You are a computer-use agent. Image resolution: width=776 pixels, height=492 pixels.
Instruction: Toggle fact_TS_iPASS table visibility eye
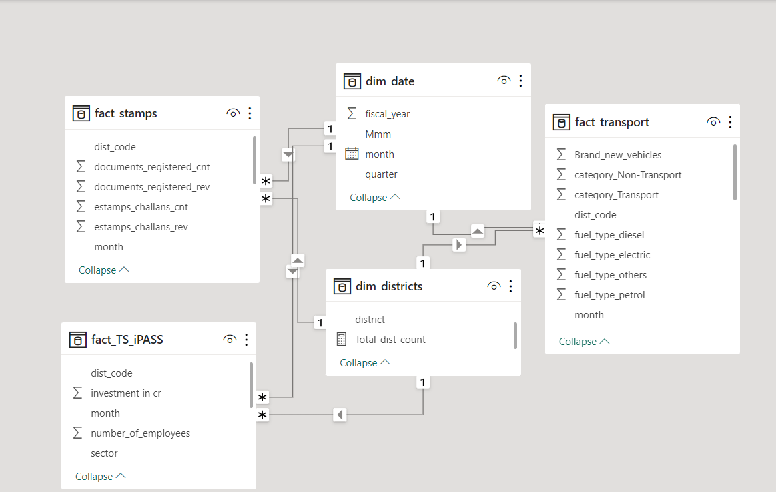pyautogui.click(x=230, y=340)
